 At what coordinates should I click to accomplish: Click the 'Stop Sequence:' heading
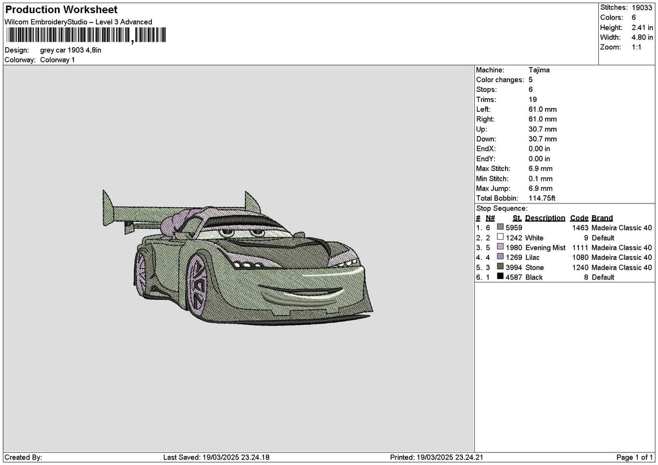click(x=502, y=208)
